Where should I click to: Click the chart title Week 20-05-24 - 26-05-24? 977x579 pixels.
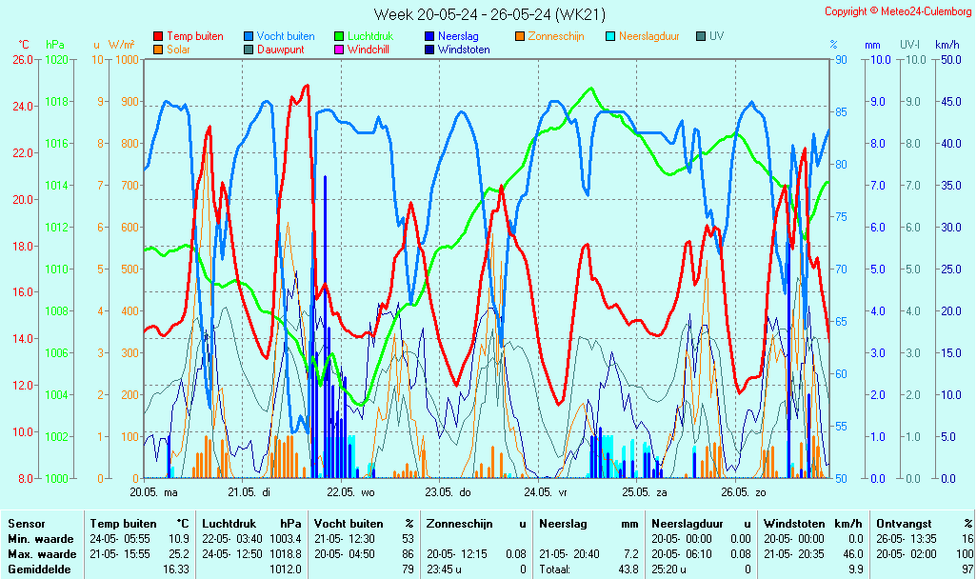click(488, 14)
